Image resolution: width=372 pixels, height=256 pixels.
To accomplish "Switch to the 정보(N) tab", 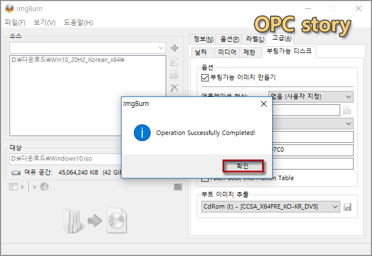I will click(203, 39).
